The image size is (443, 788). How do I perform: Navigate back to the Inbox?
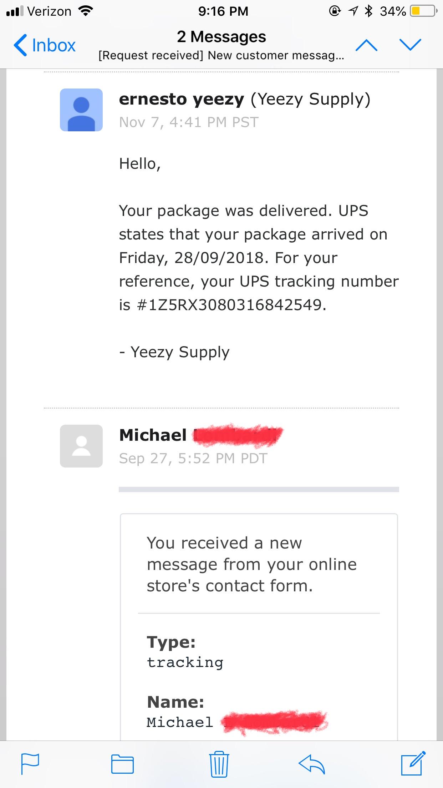point(45,45)
